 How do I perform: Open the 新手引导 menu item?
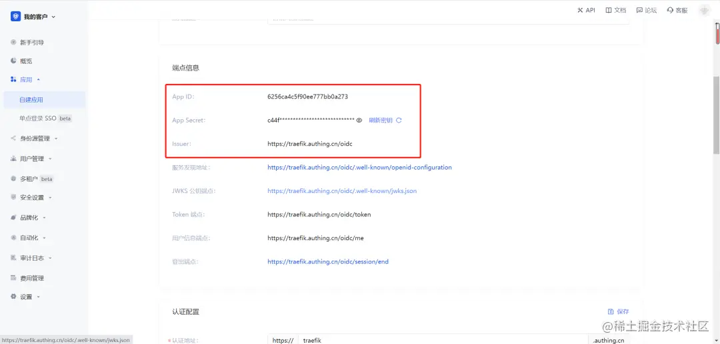(x=32, y=42)
